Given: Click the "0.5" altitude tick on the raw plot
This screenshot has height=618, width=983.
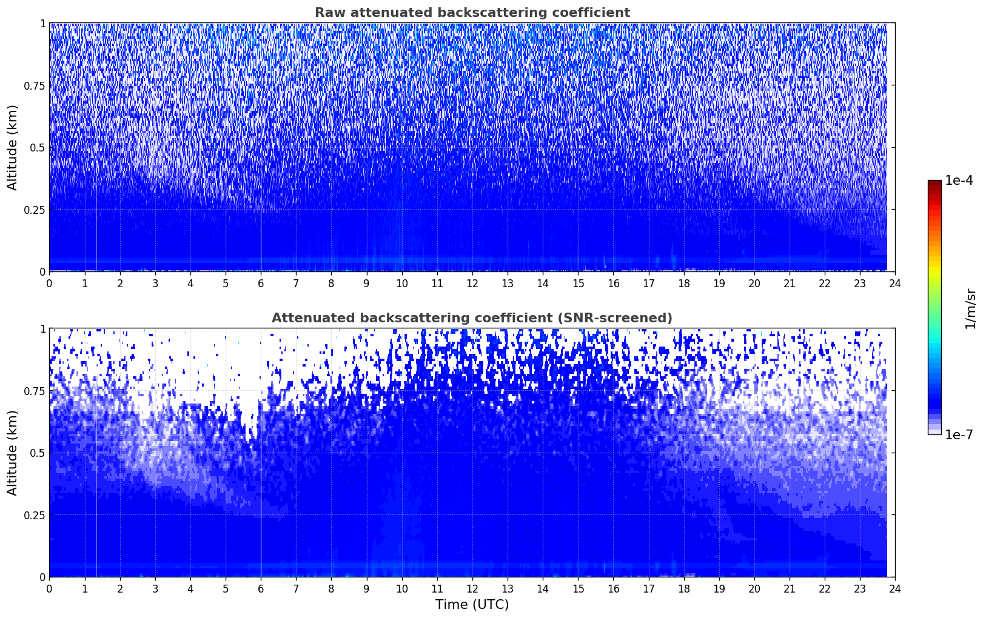Looking at the screenshot, I should 36,148.
